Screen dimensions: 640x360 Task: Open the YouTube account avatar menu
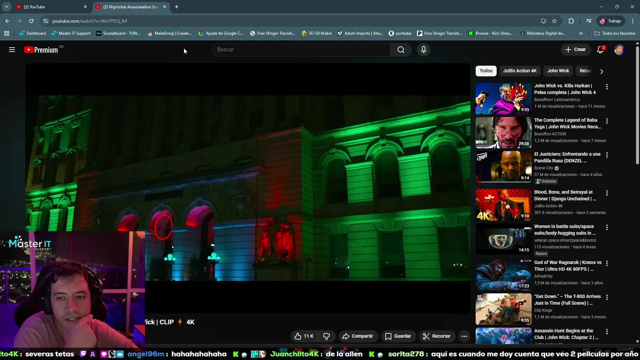[619, 49]
